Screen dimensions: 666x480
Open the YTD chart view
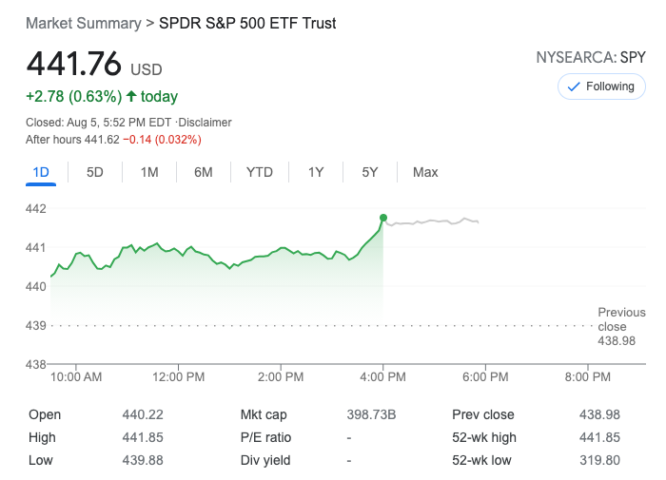[260, 172]
